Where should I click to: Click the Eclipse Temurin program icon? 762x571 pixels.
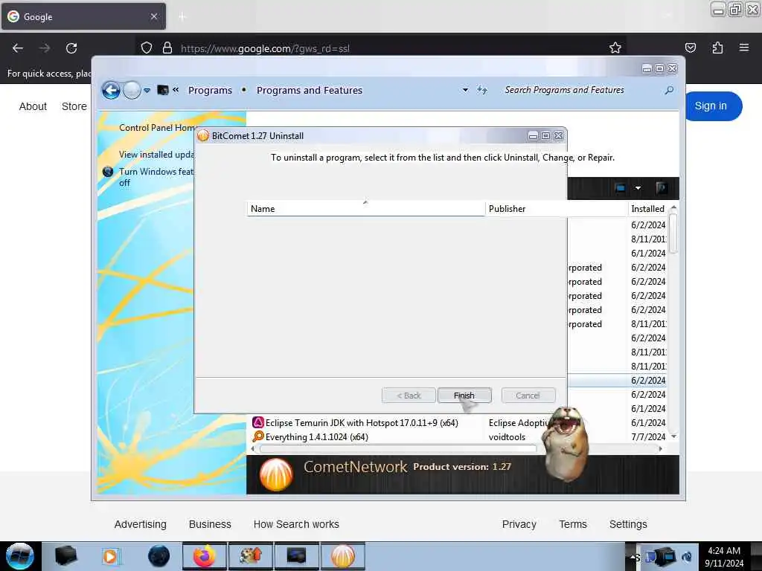(x=258, y=422)
